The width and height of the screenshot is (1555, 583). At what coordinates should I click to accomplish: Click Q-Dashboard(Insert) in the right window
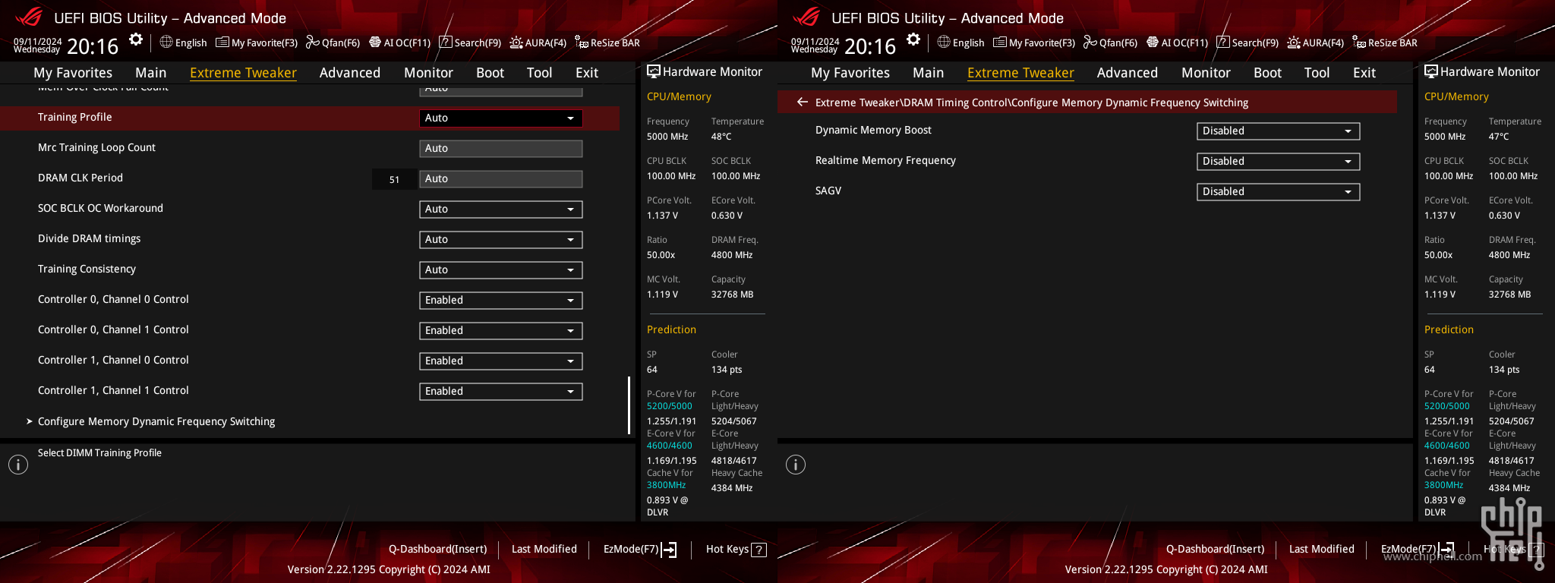[1216, 550]
